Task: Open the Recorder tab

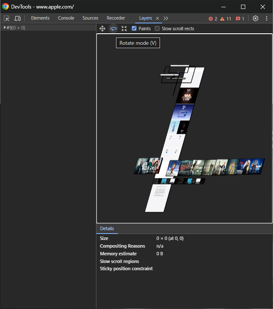Action: point(116,18)
